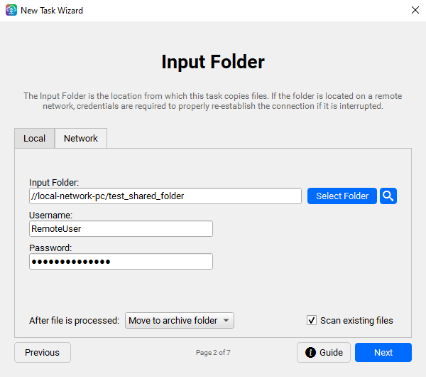
Task: Click the magnifying glass search icon
Action: click(388, 196)
